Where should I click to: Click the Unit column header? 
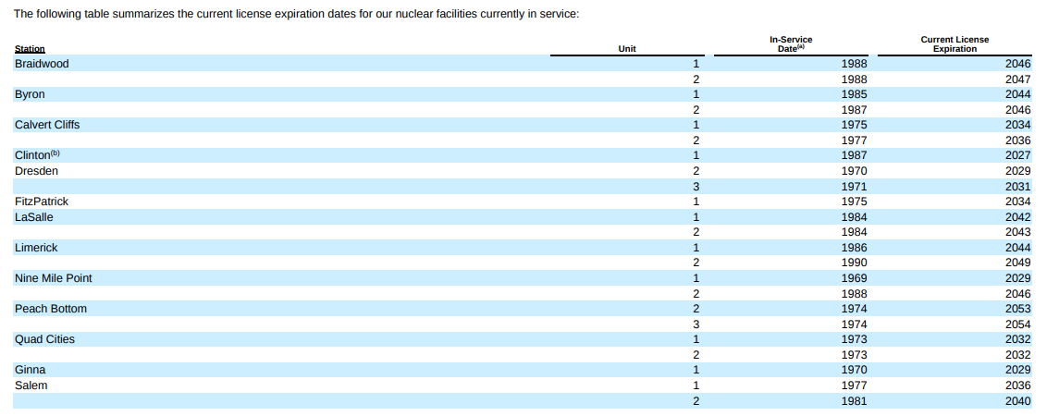tap(627, 49)
